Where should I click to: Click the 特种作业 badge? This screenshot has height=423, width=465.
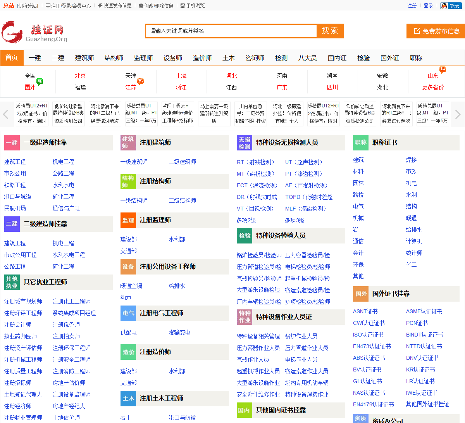coord(245,317)
